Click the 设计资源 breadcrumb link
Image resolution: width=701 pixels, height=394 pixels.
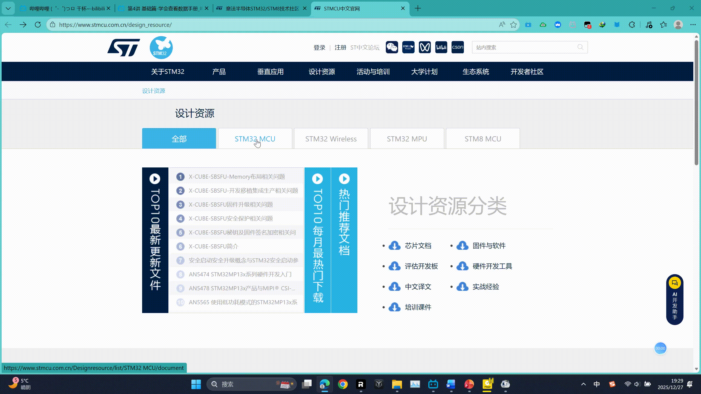154,91
